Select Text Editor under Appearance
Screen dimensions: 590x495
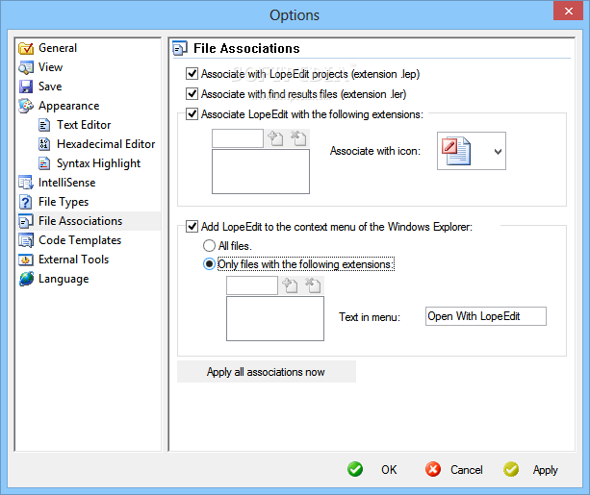(84, 125)
